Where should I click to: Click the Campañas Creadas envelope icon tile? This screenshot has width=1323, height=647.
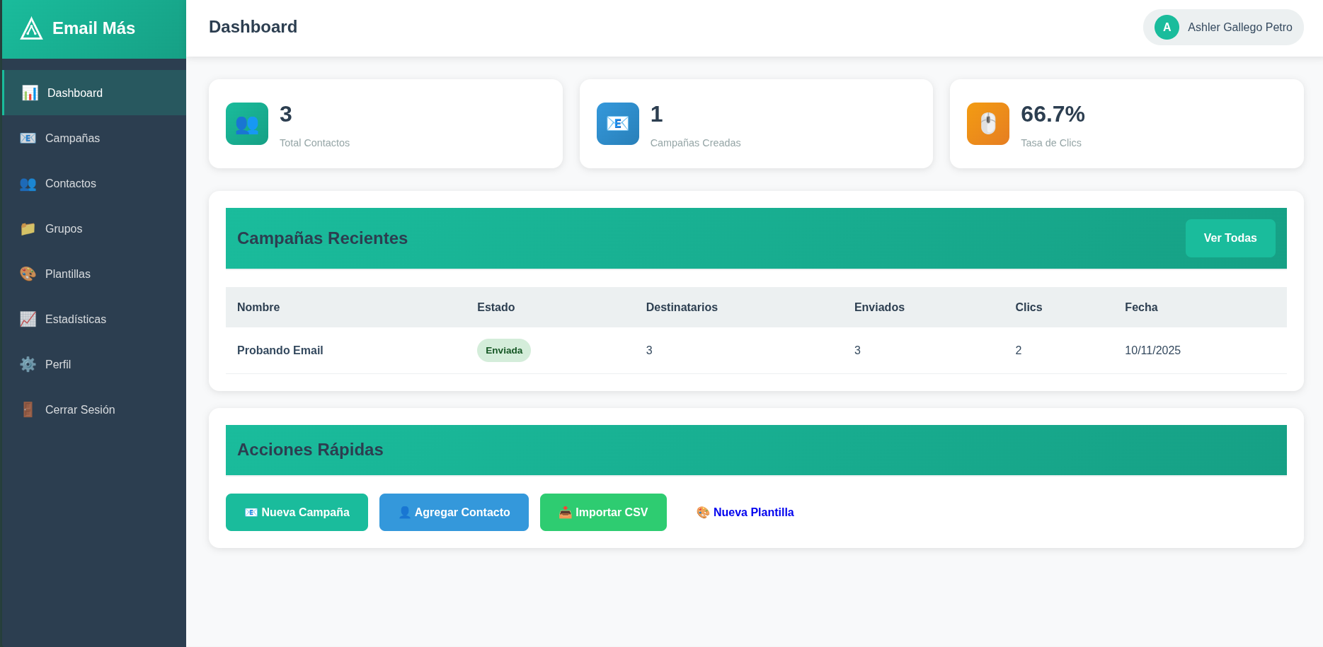[x=618, y=124]
